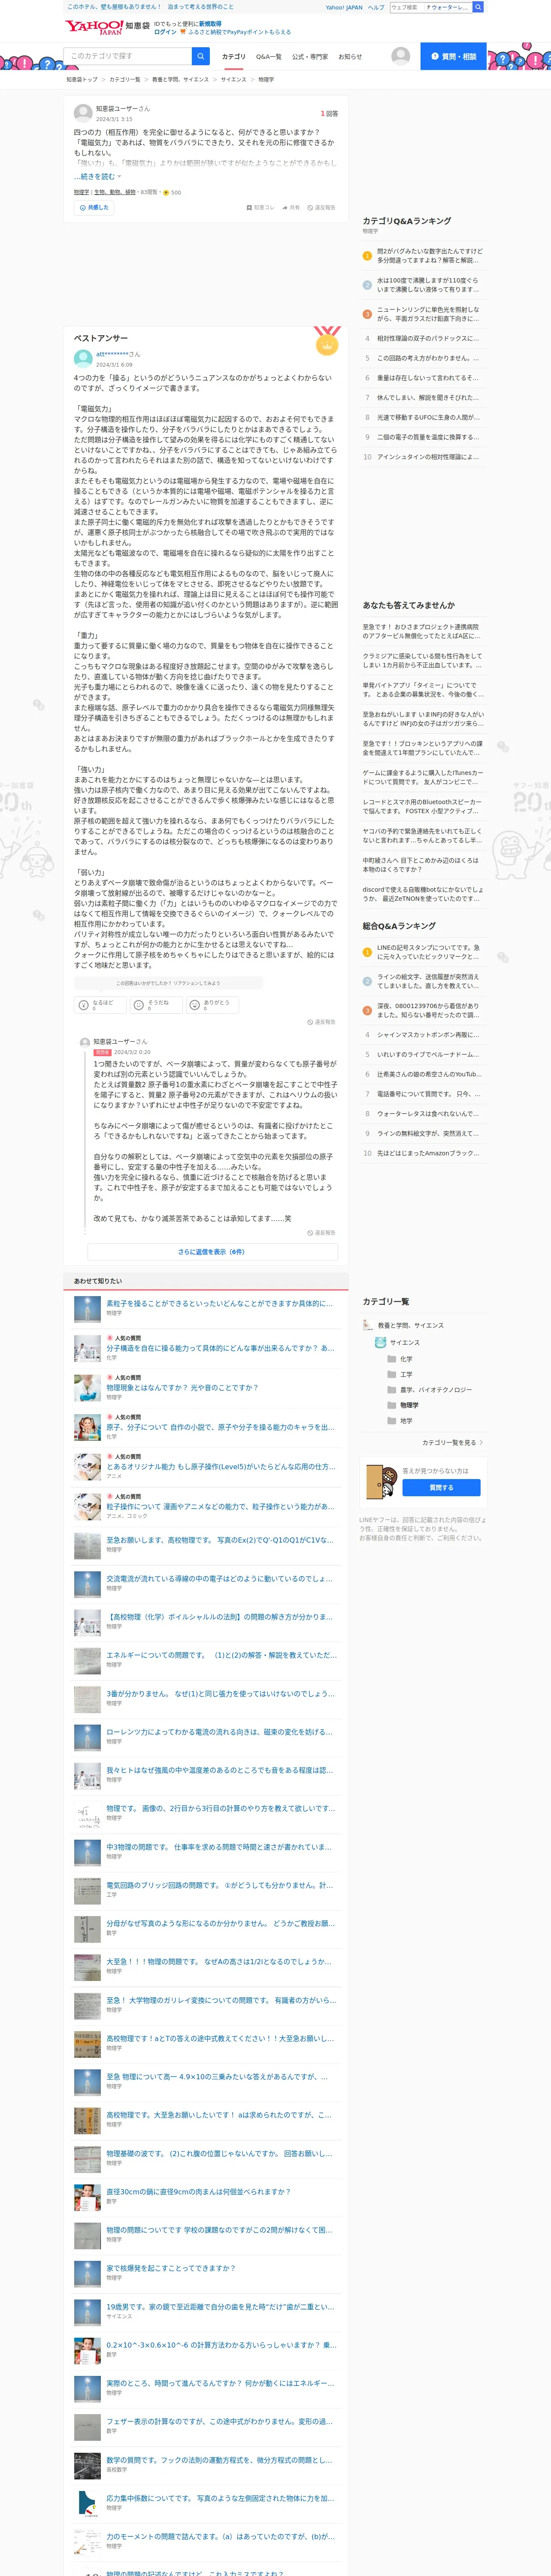Open thumbnail for 応力集中係数 question
Viewport: 551px width, 2576px height.
click(87, 2503)
